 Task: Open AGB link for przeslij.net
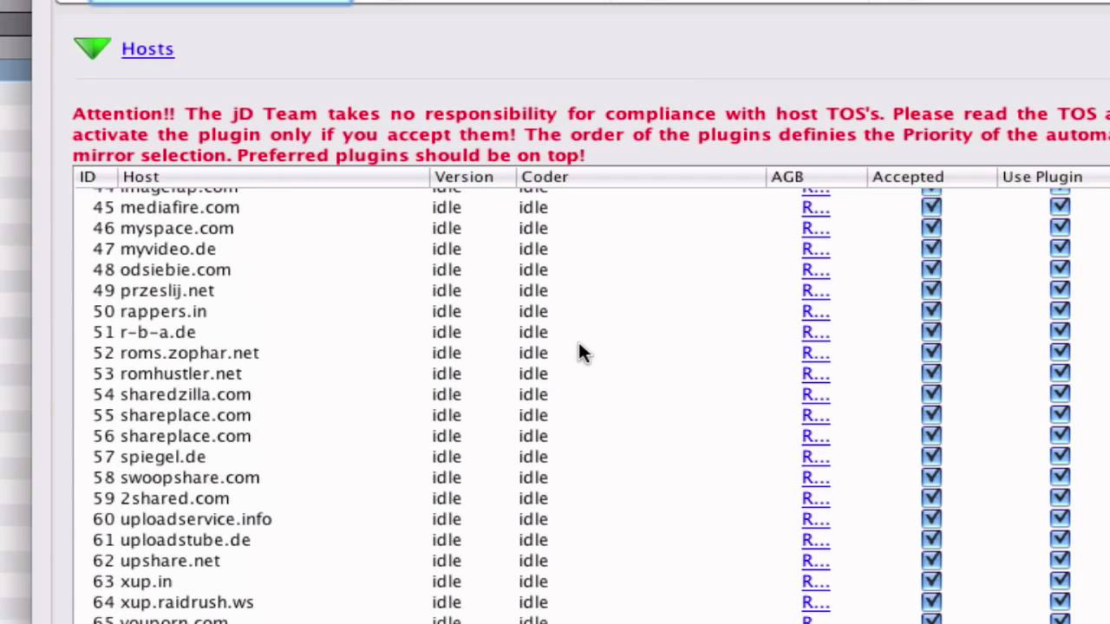point(815,290)
